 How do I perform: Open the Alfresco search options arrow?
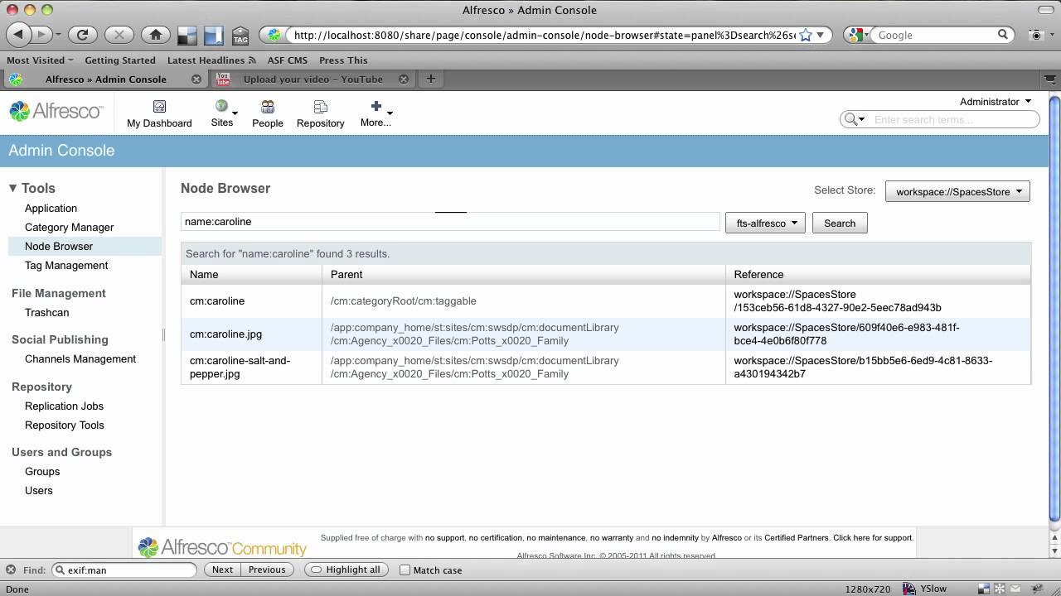(x=862, y=120)
